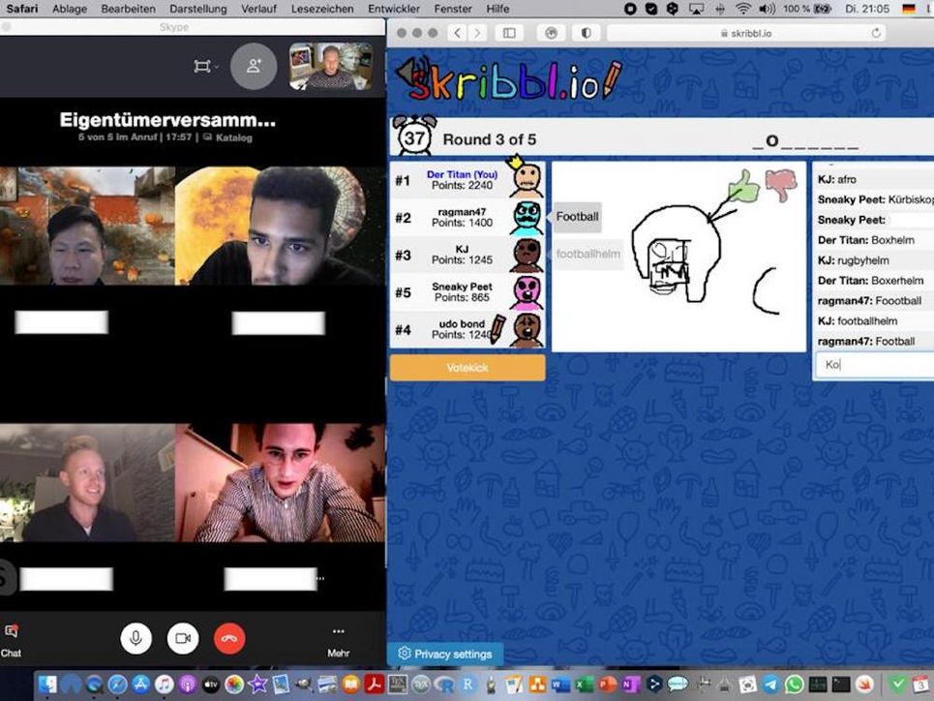Open the Mehr options in Skype

[x=339, y=642]
